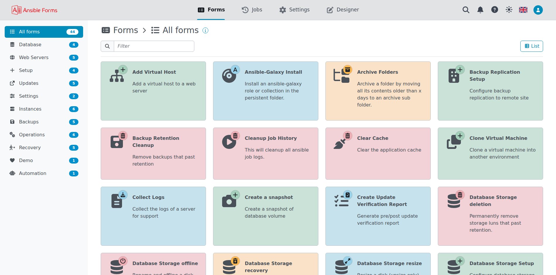Select the Settings category in sidebar
The image size is (556, 275).
coord(44,96)
